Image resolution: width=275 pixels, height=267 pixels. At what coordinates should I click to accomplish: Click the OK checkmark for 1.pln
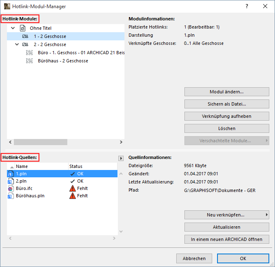tap(73, 174)
